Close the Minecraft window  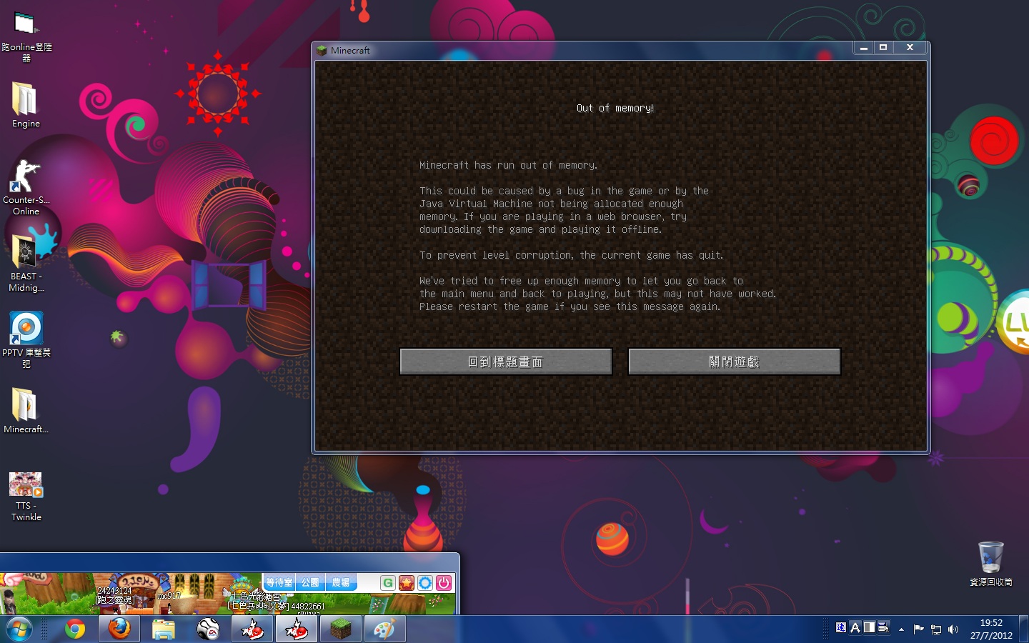pyautogui.click(x=910, y=48)
